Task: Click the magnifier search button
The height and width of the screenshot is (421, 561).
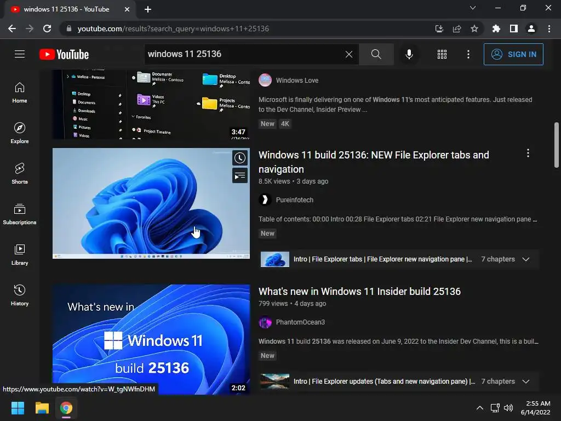Action: (376, 54)
